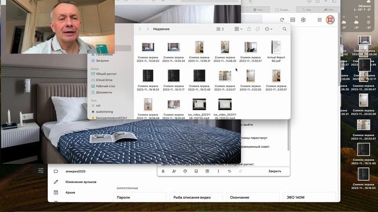Open the pinned note Рыба описания видео
The image size is (378, 212).
[x=196, y=197]
